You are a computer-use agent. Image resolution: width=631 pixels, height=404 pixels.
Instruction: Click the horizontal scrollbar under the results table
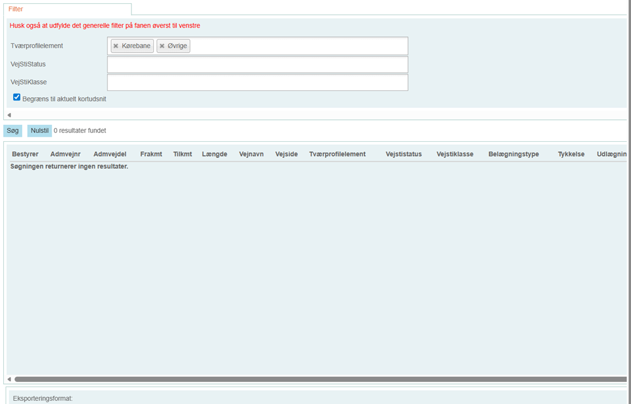point(314,380)
